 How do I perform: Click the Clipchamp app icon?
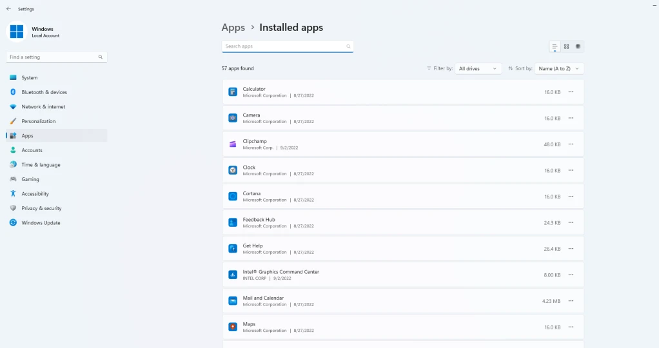coord(233,144)
